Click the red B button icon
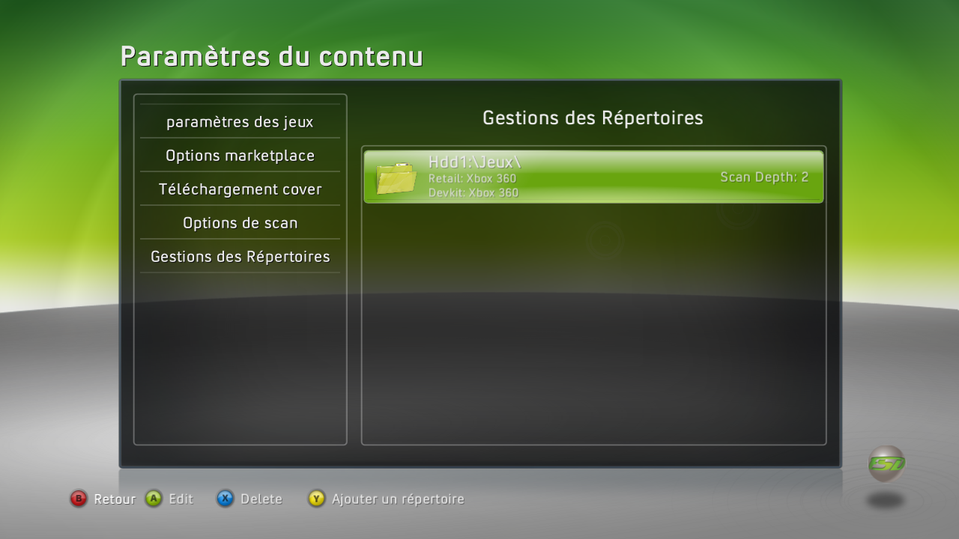959x539 pixels. click(79, 499)
